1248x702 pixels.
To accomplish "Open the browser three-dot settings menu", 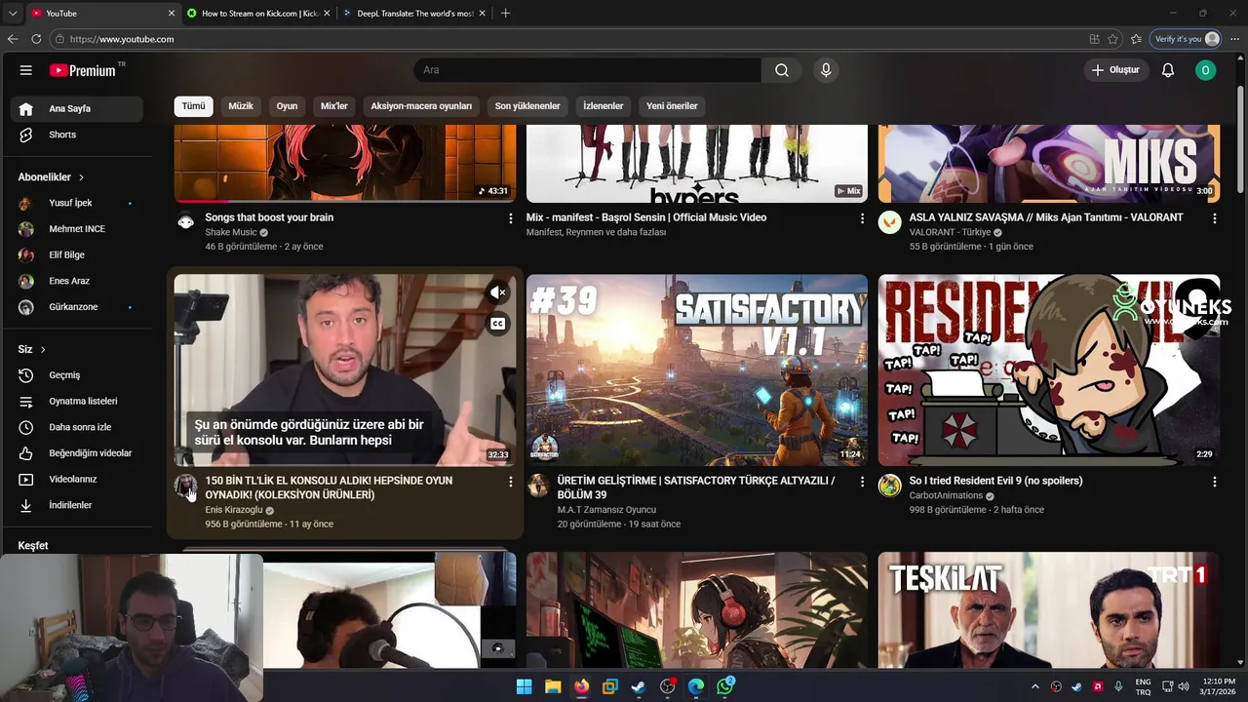I will 1234,39.
